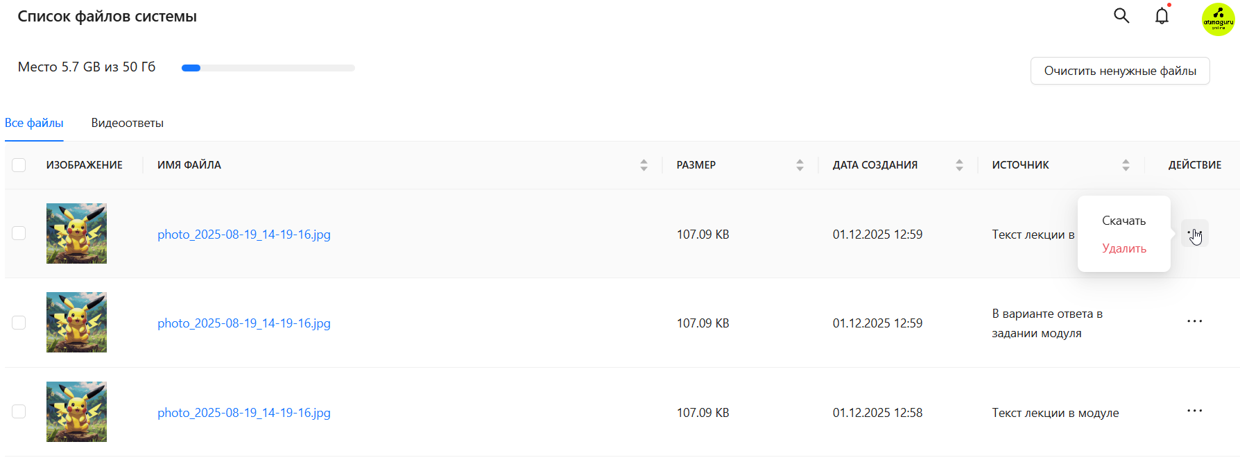Sort by creation date column arrows

[959, 165]
